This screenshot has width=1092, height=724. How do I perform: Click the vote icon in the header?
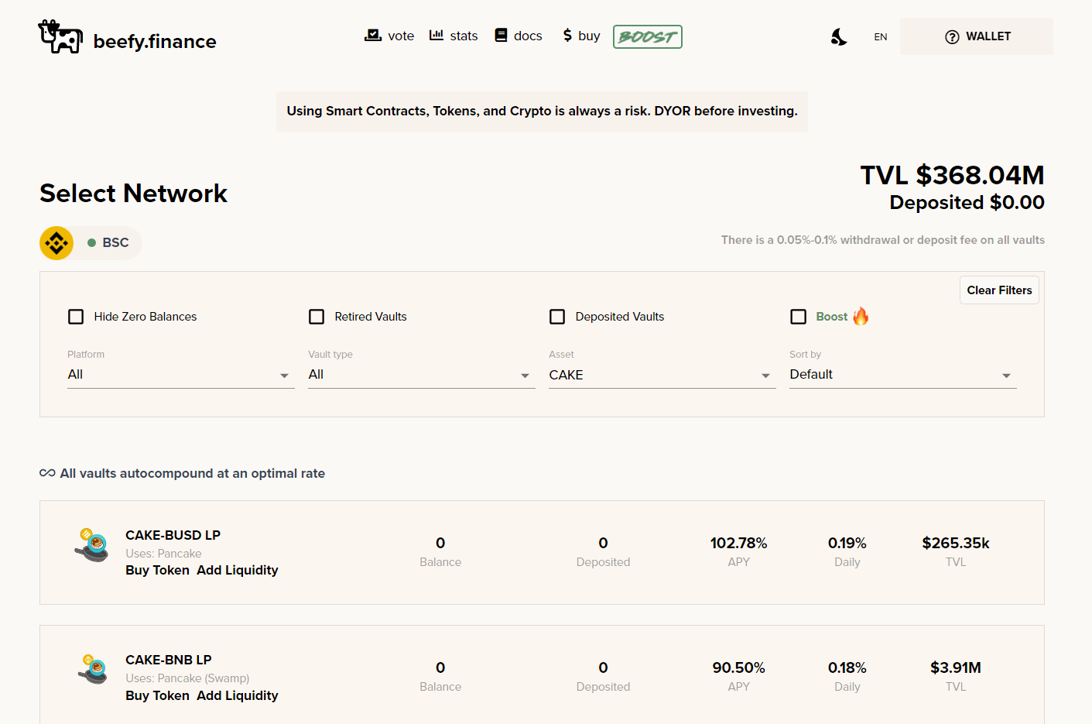pyautogui.click(x=373, y=35)
